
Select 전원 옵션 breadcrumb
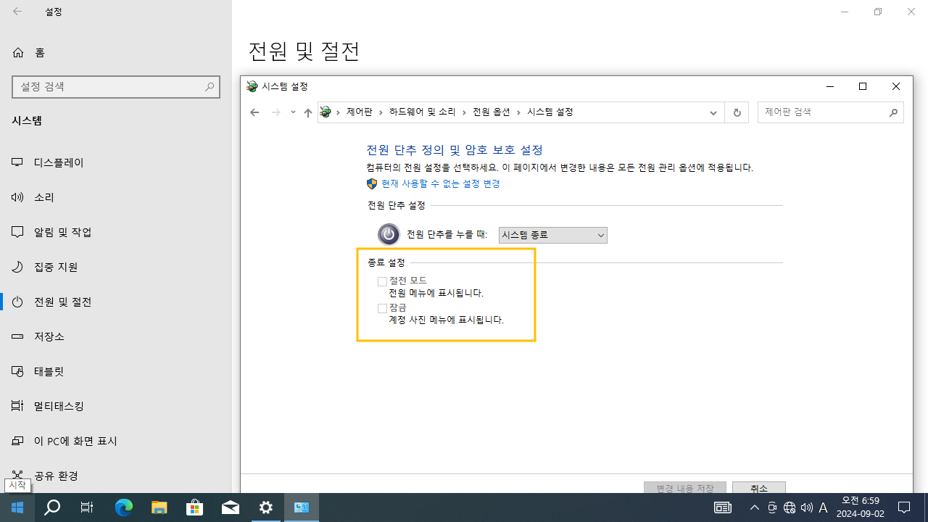click(492, 112)
